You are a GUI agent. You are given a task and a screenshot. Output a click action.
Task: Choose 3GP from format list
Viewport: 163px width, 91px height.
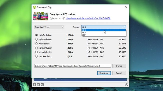click(x=104, y=35)
